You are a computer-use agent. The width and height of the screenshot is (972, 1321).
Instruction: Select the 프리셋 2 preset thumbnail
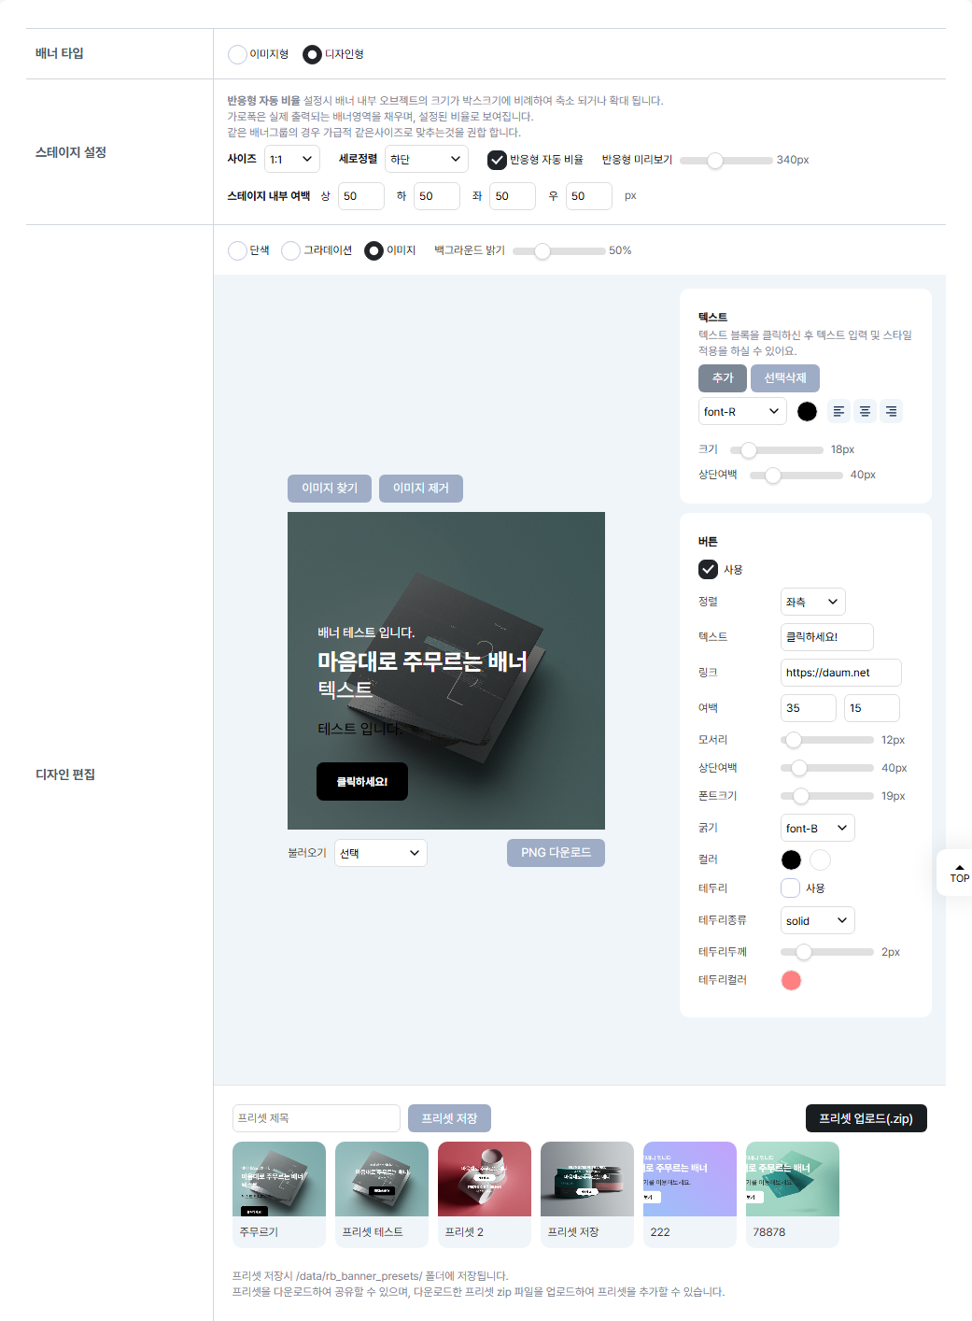tap(484, 1180)
